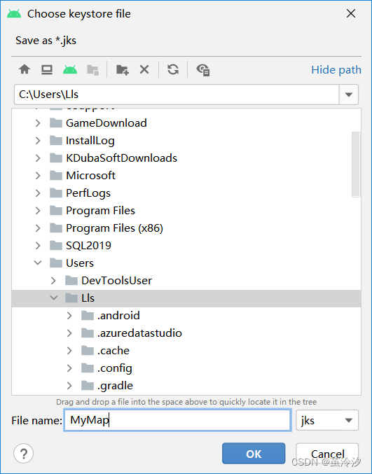Expand the .android folder

[x=69, y=316]
